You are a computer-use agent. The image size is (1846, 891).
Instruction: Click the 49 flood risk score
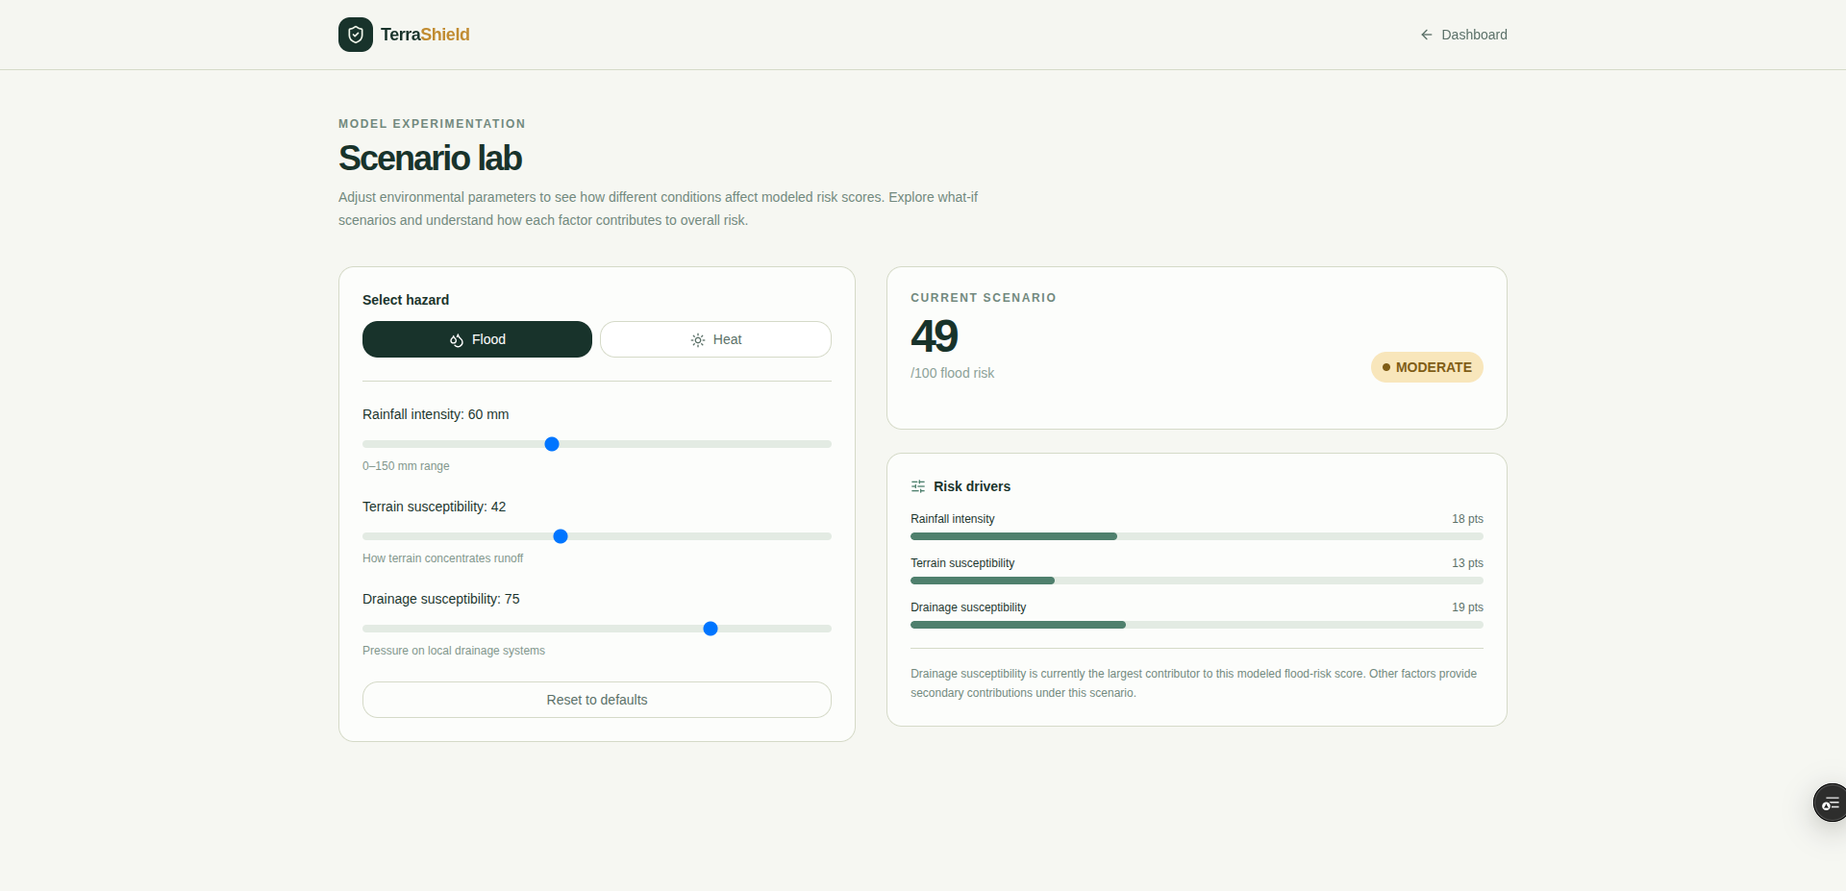pyautogui.click(x=935, y=336)
